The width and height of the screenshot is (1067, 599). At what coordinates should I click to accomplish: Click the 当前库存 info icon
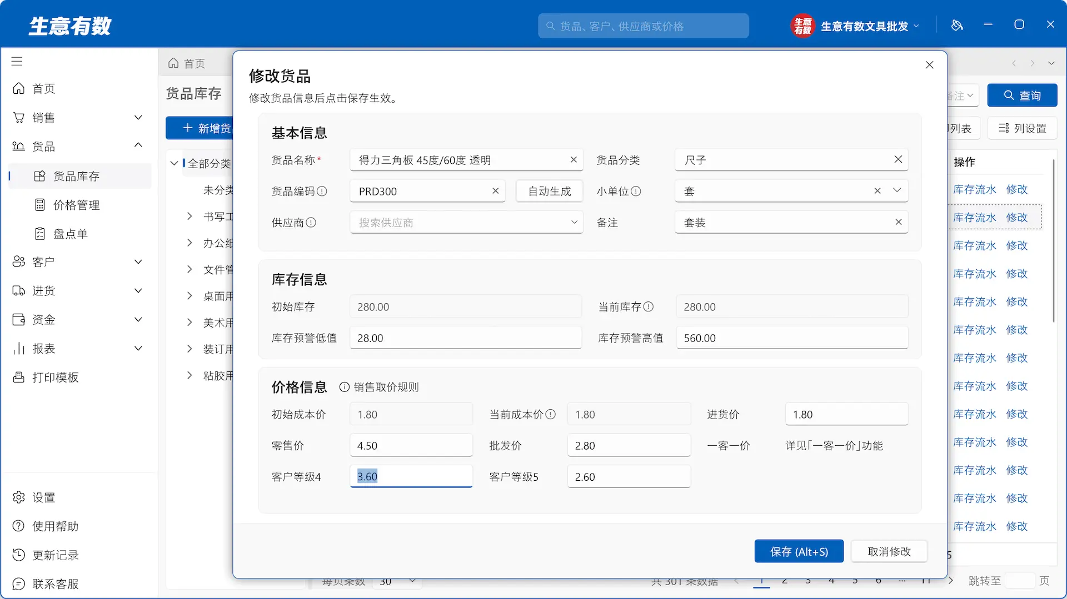pyautogui.click(x=649, y=306)
